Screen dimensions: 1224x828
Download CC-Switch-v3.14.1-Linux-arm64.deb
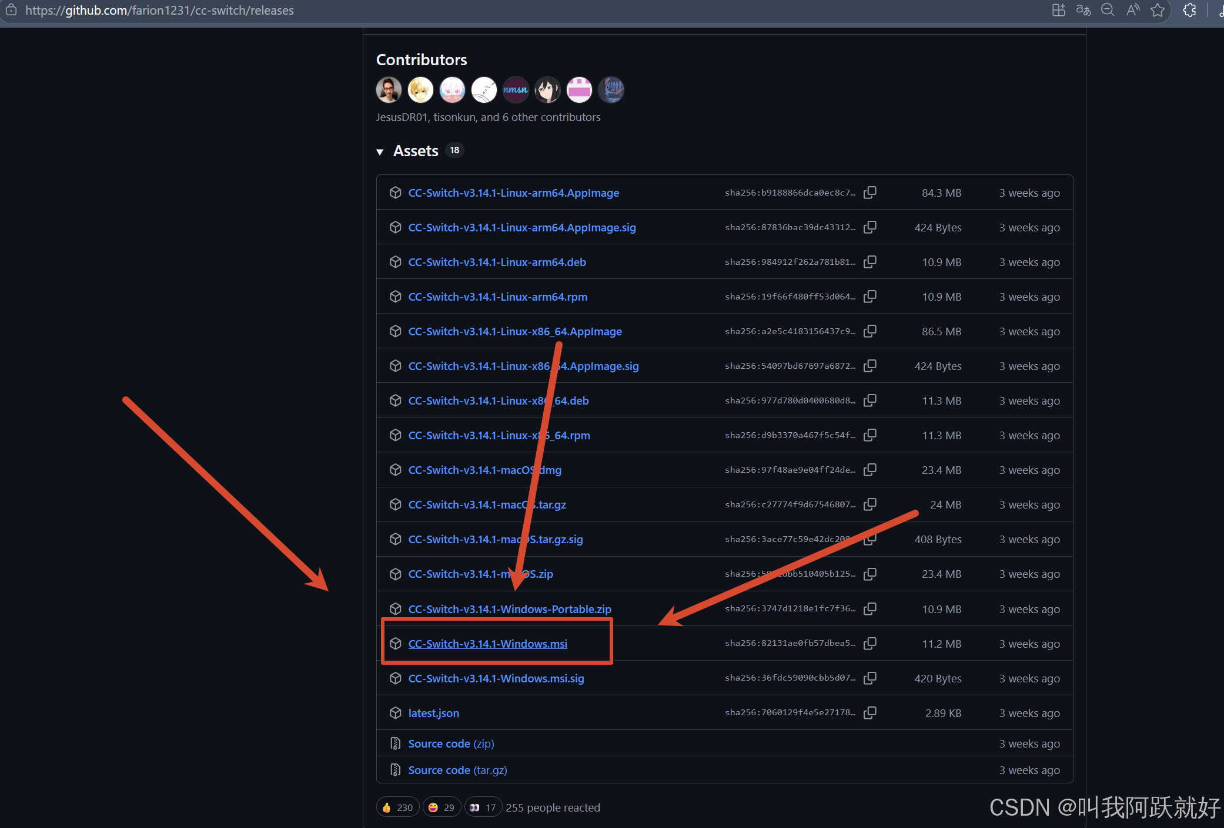point(497,262)
